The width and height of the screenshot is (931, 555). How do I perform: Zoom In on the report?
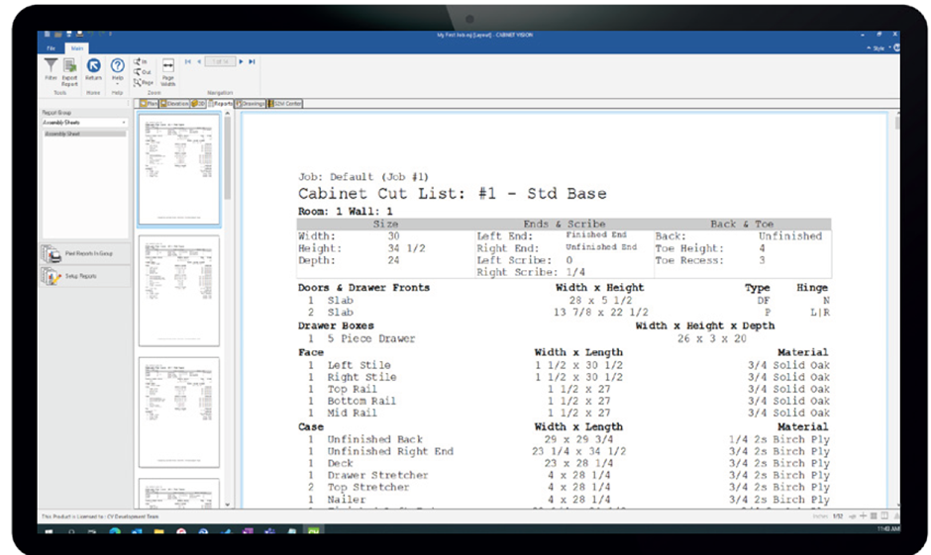(x=141, y=61)
